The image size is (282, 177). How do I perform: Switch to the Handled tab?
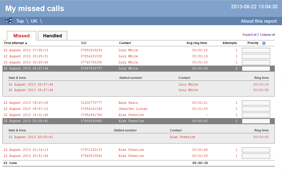tap(52, 36)
